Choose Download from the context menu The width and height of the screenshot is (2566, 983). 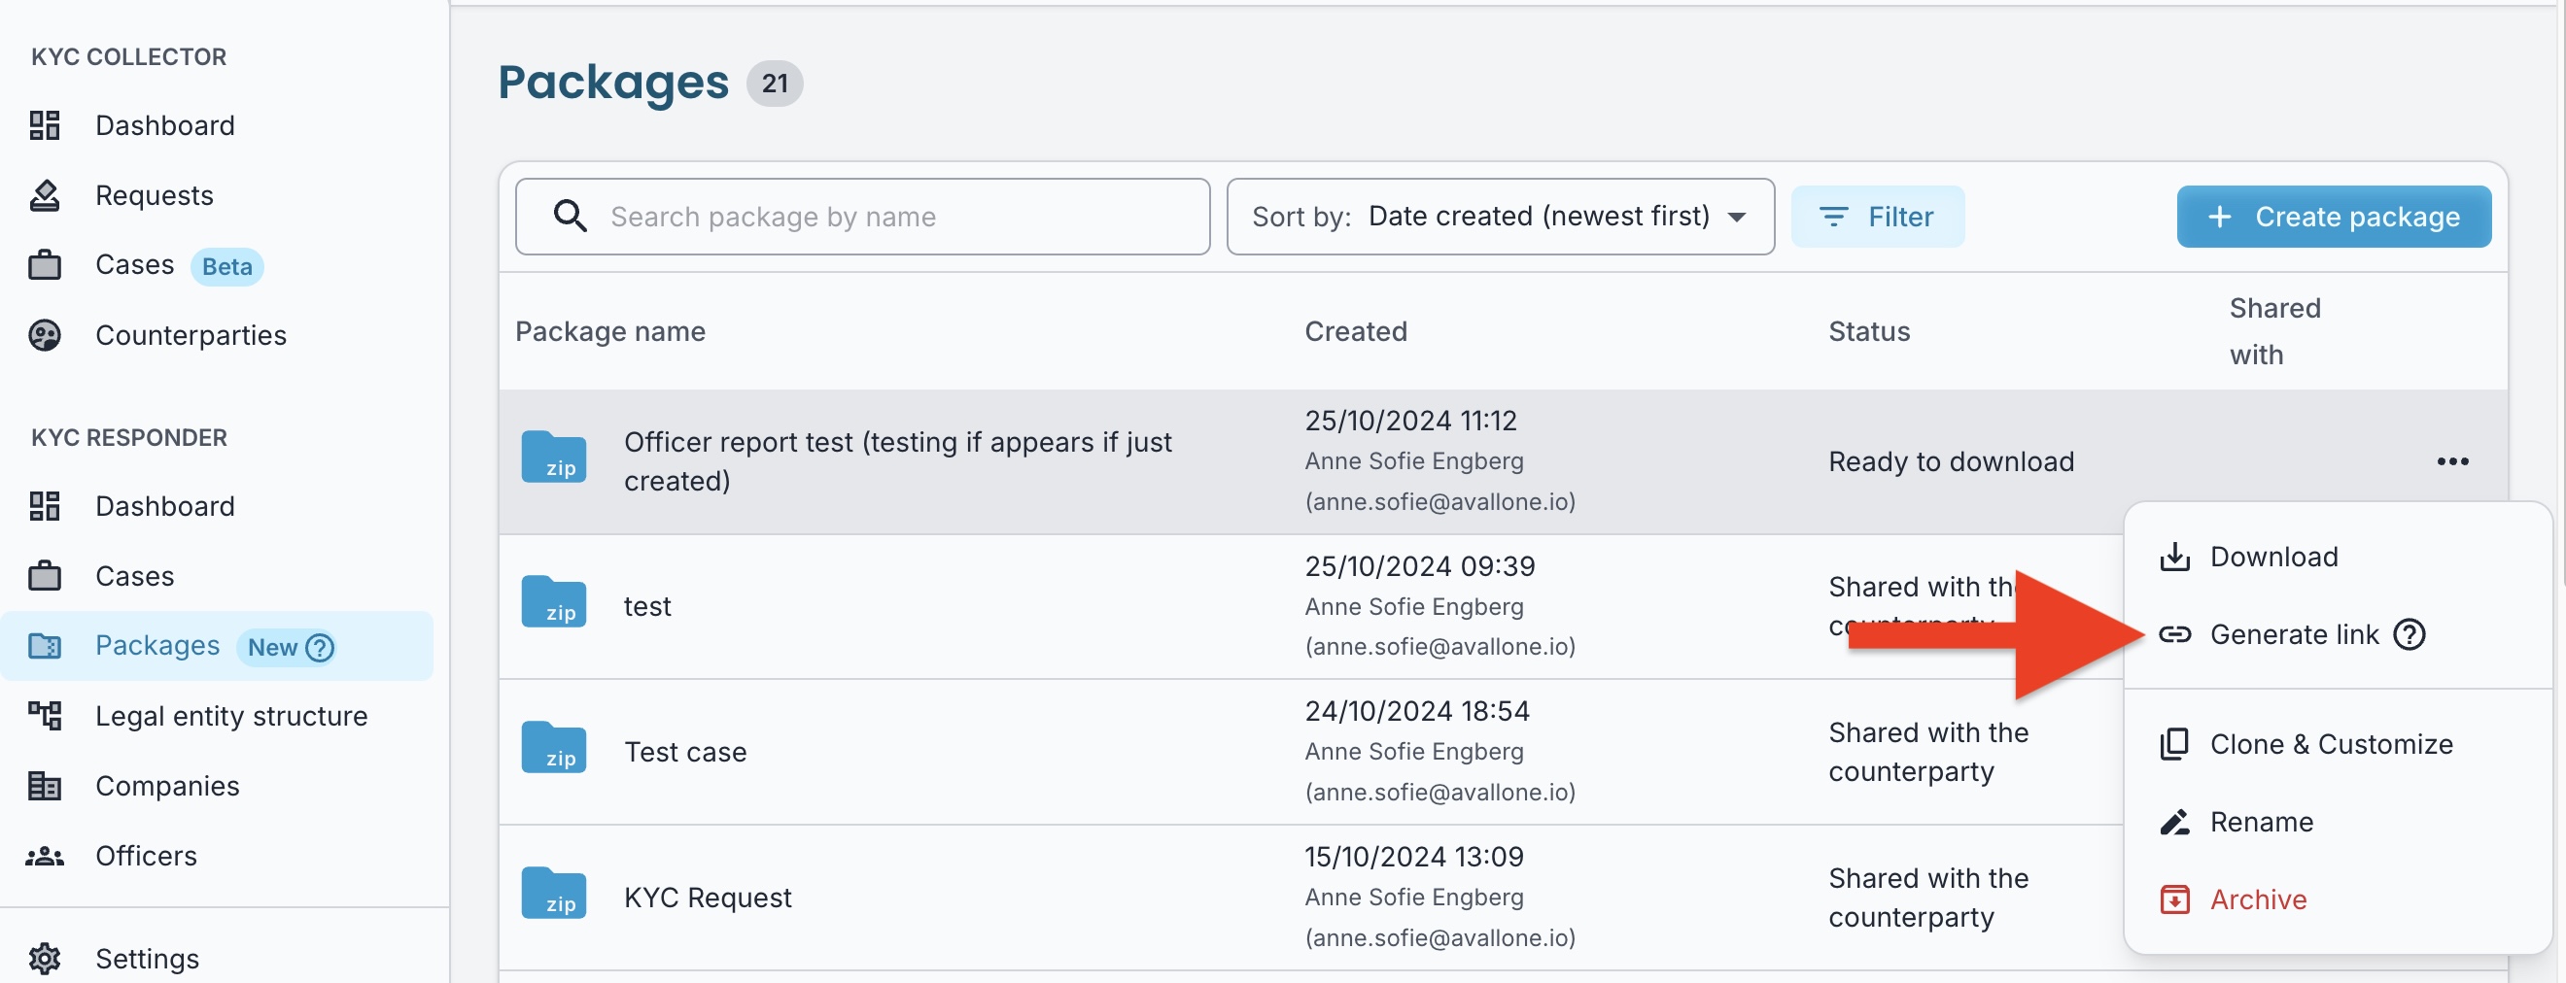pyautogui.click(x=2338, y=557)
